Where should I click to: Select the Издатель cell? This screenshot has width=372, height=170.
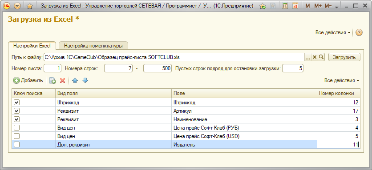[244, 144]
